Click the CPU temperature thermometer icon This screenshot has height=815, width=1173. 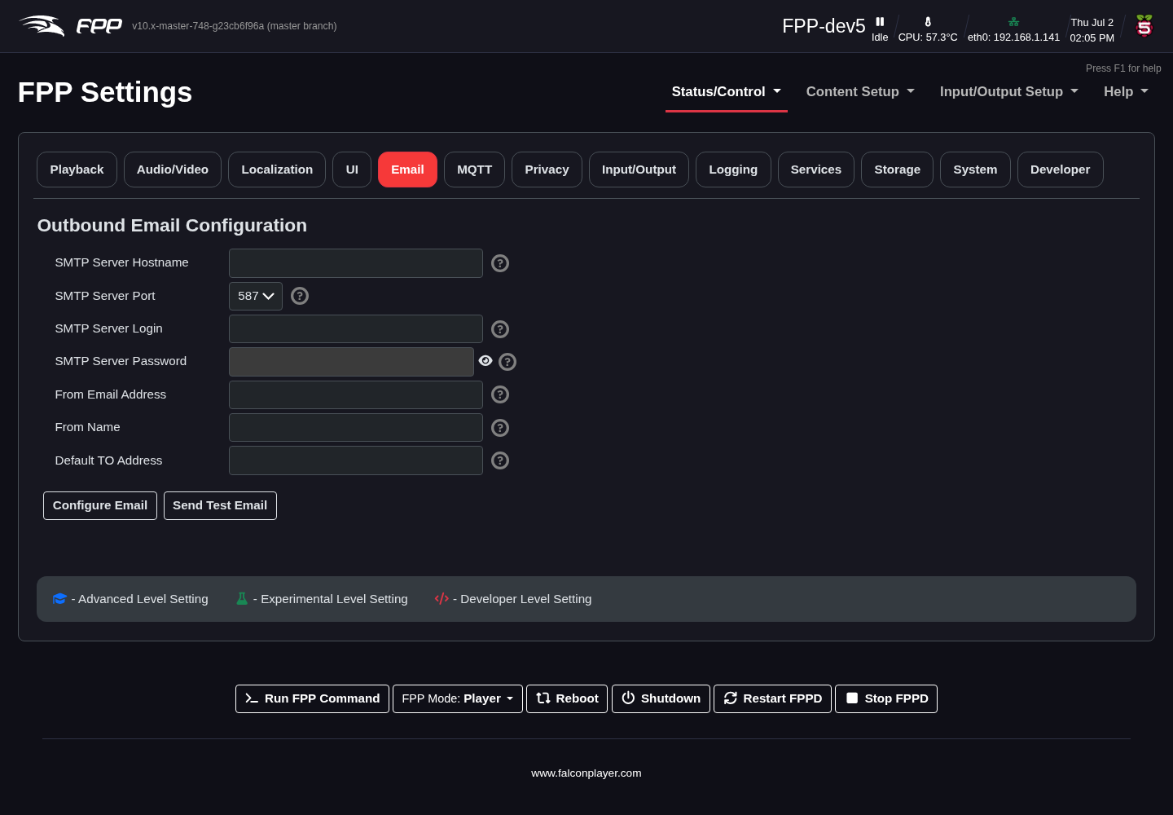click(928, 22)
